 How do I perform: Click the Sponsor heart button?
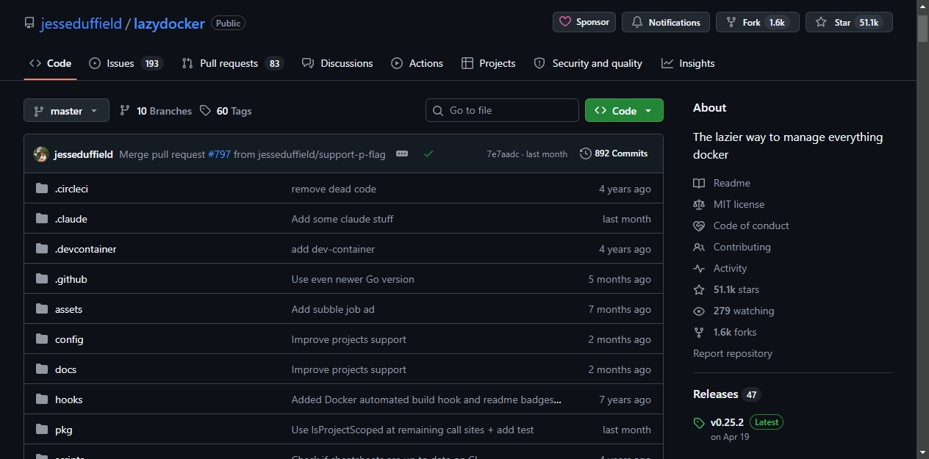point(584,22)
